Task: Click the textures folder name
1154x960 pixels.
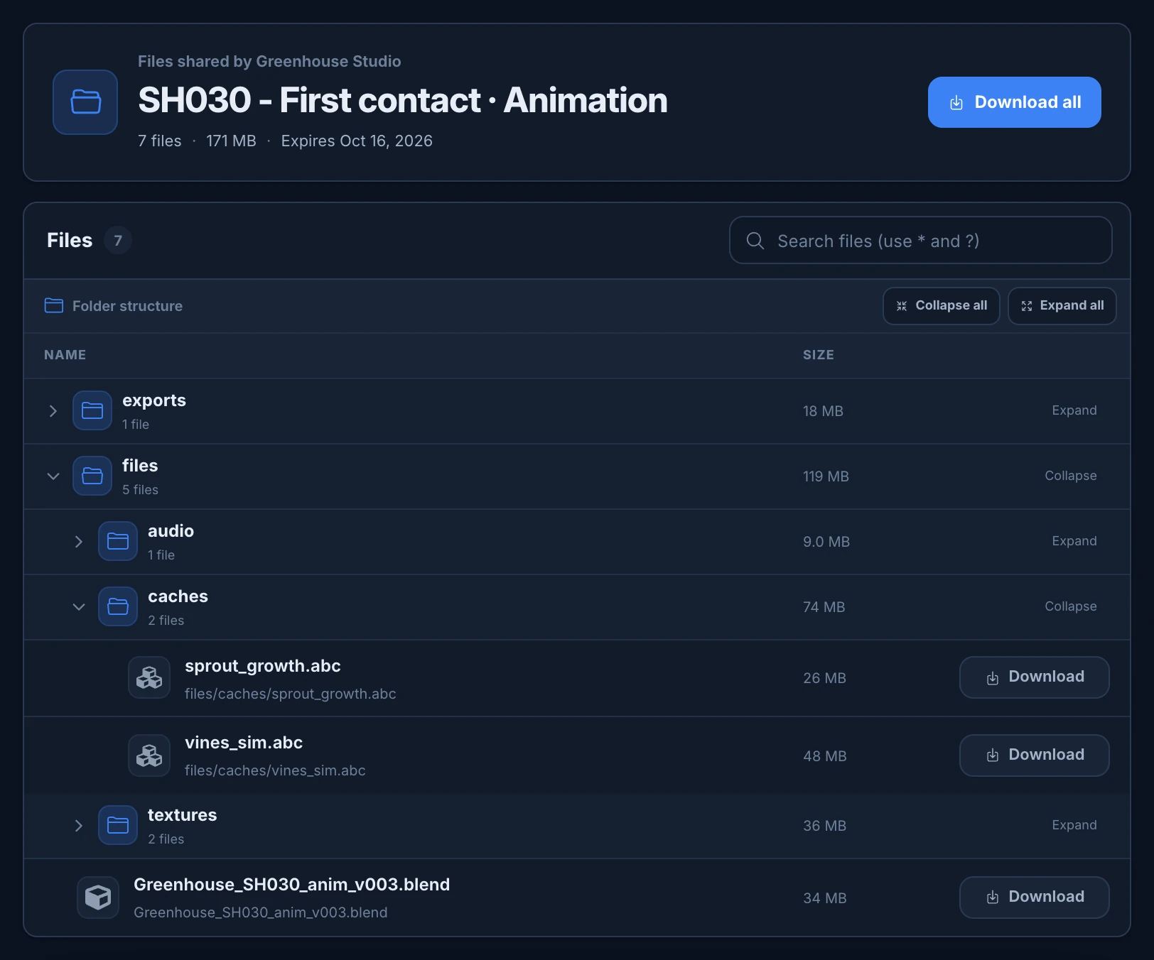Action: pos(182,815)
